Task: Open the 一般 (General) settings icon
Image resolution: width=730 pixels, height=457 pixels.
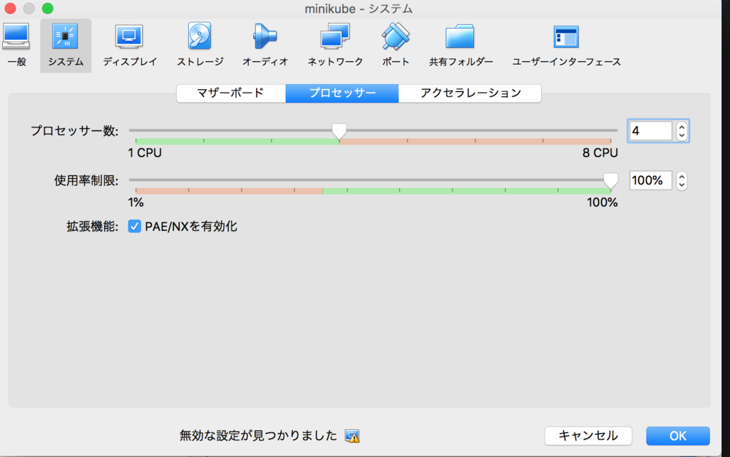Action: point(16,46)
